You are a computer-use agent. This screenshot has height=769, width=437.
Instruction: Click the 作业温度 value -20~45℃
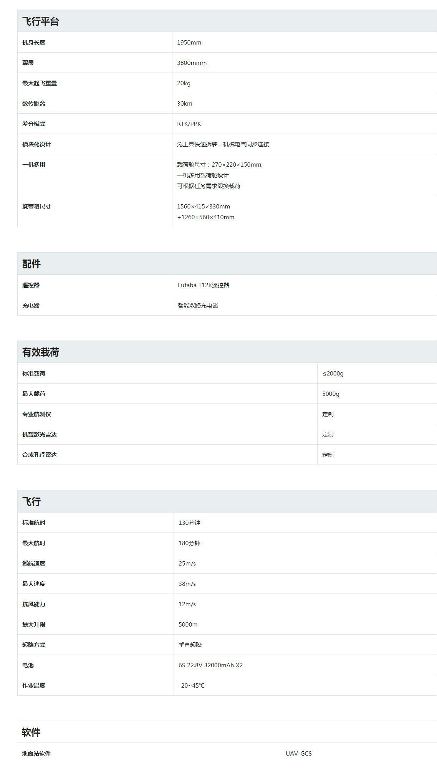point(191,686)
